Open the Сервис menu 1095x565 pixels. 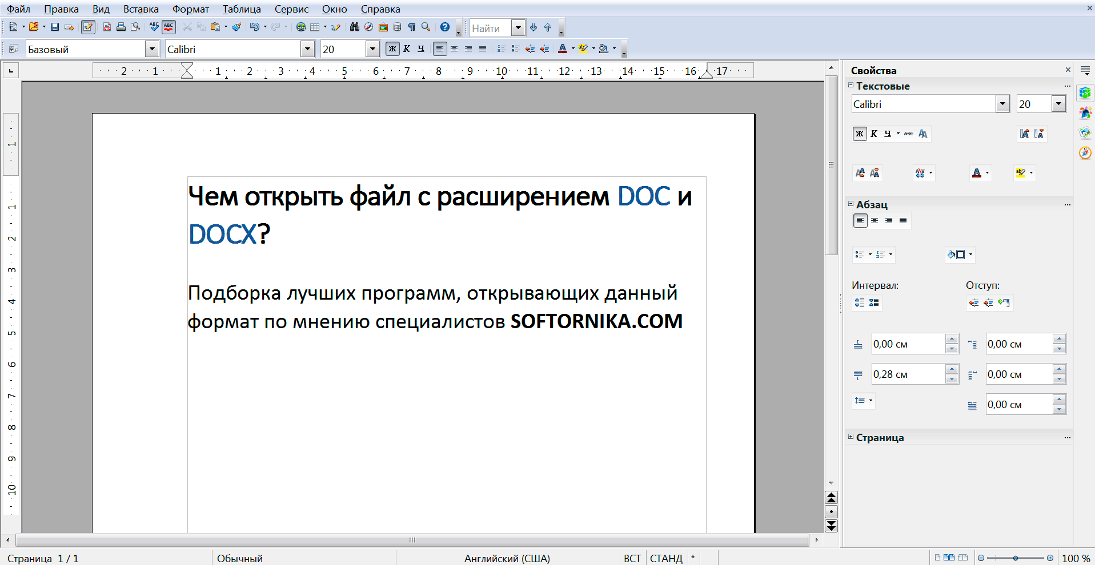click(291, 9)
